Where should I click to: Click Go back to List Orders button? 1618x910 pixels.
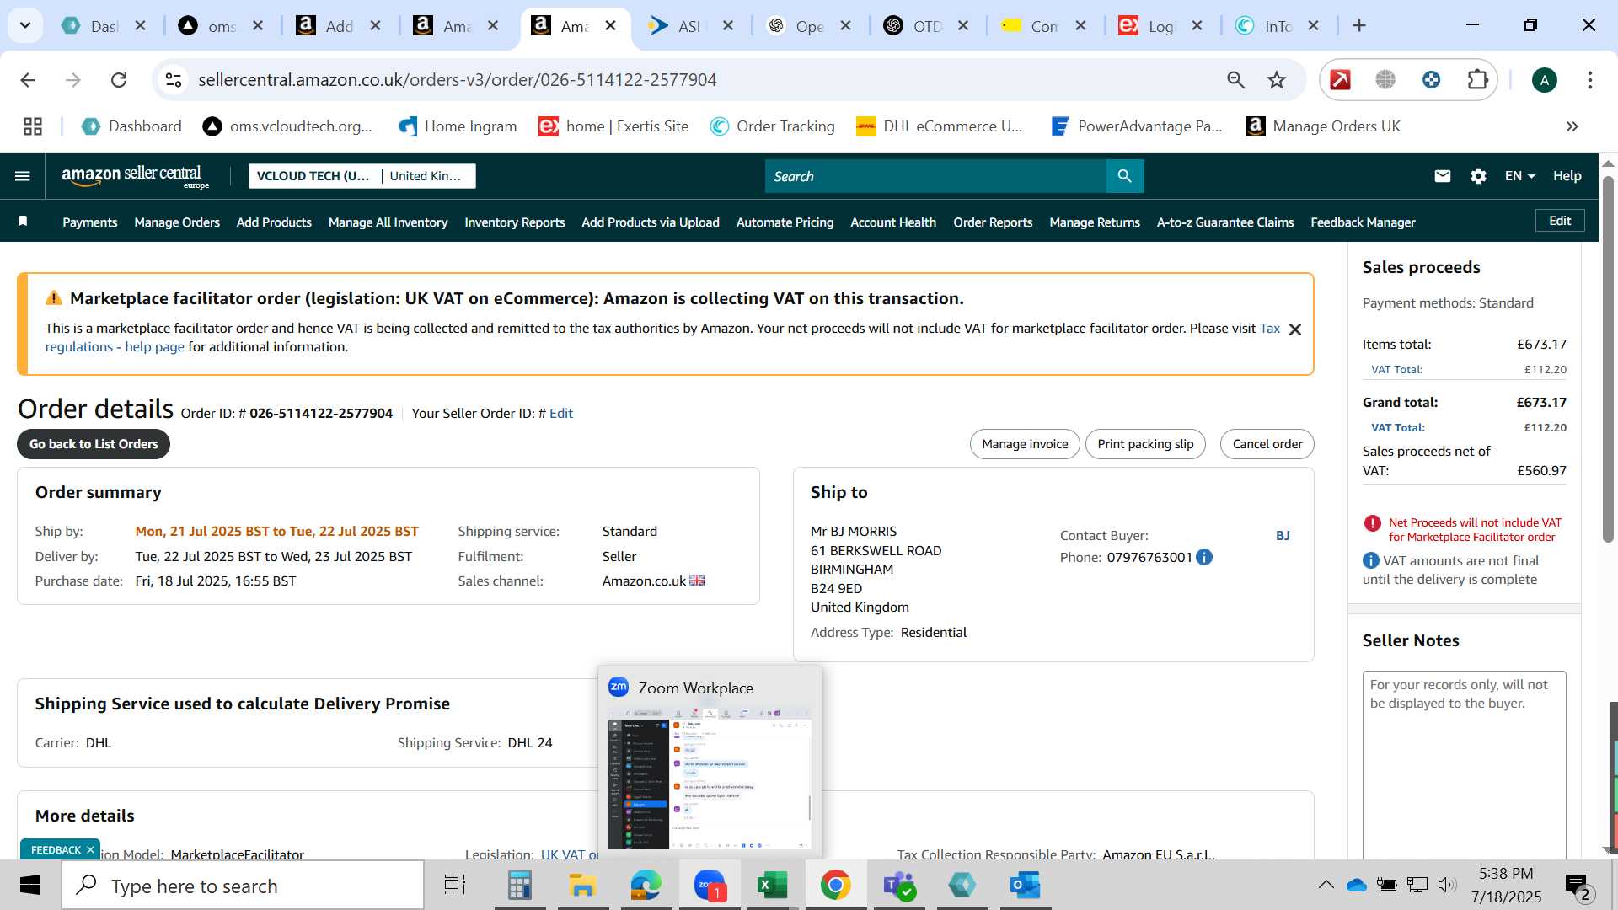pos(94,444)
